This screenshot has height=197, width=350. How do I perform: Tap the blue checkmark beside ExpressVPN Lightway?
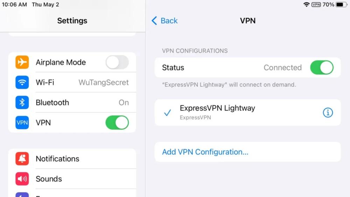tap(167, 113)
